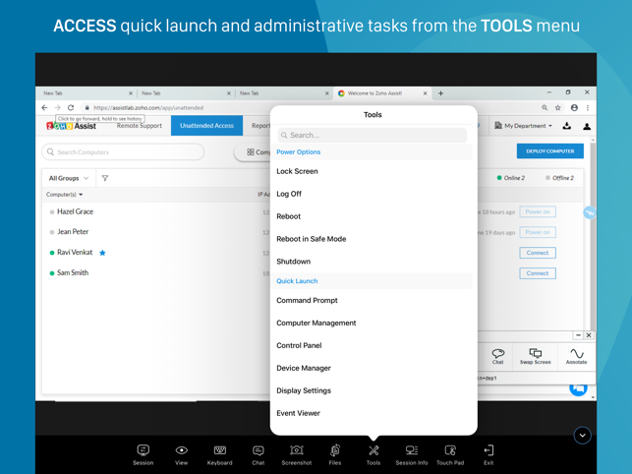Click the filter funnel icon
Viewport: 632px width, 474px height.
[x=105, y=178]
